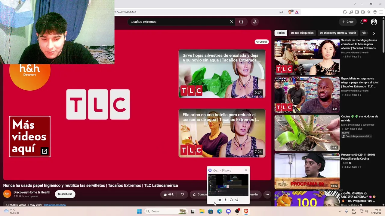Open the Windows Start menu
385x216 pixels.
click(139, 211)
